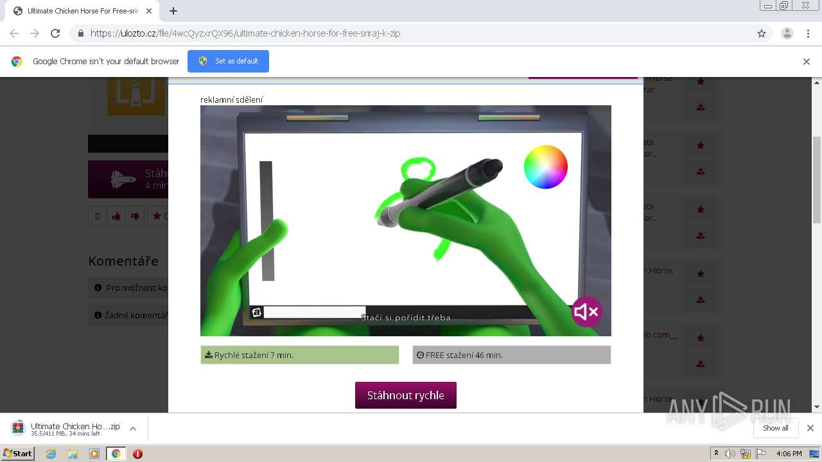This screenshot has height=462, width=822.
Task: Click the taskbar clock 4:06 PM
Action: [789, 454]
